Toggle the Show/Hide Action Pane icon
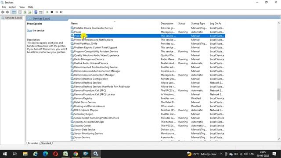This screenshot has height=158, width=281. pos(41,12)
